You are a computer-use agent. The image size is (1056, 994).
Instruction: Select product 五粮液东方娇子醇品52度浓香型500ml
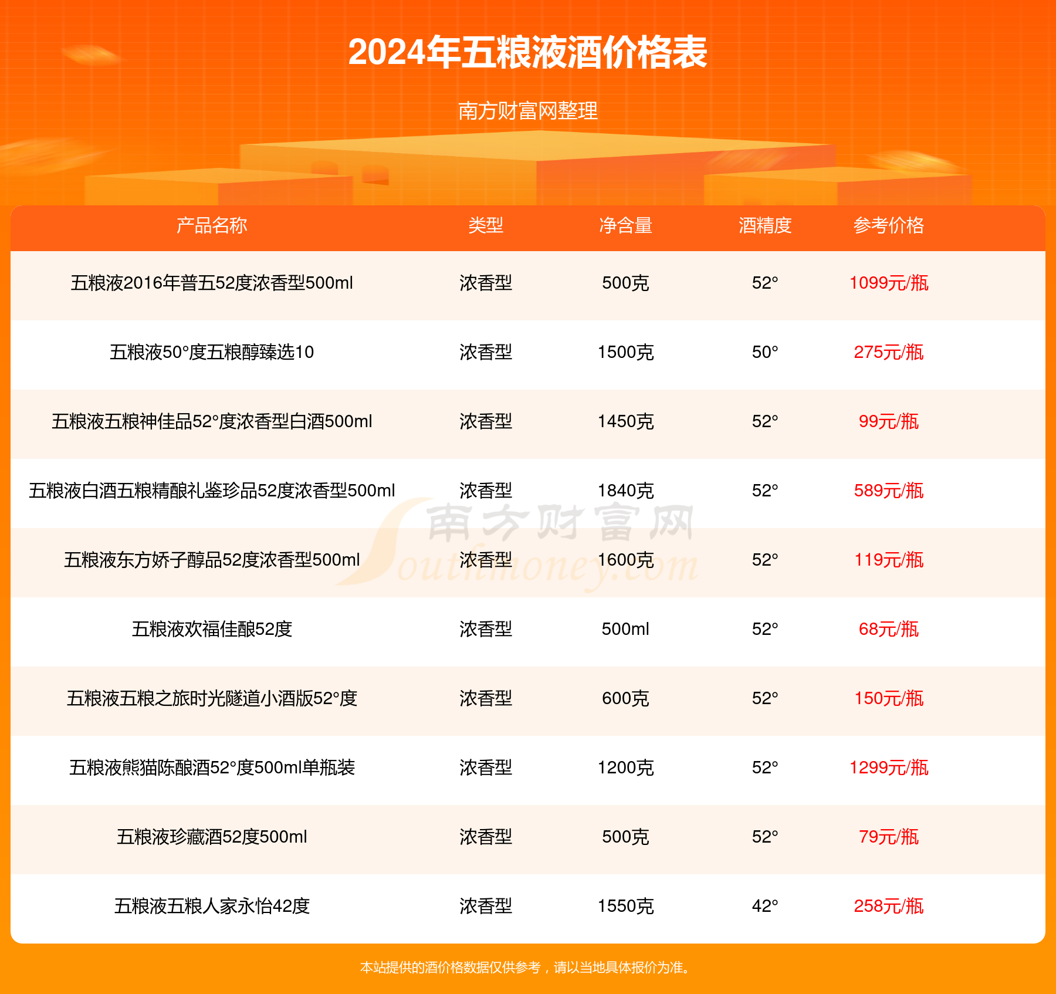pos(212,560)
